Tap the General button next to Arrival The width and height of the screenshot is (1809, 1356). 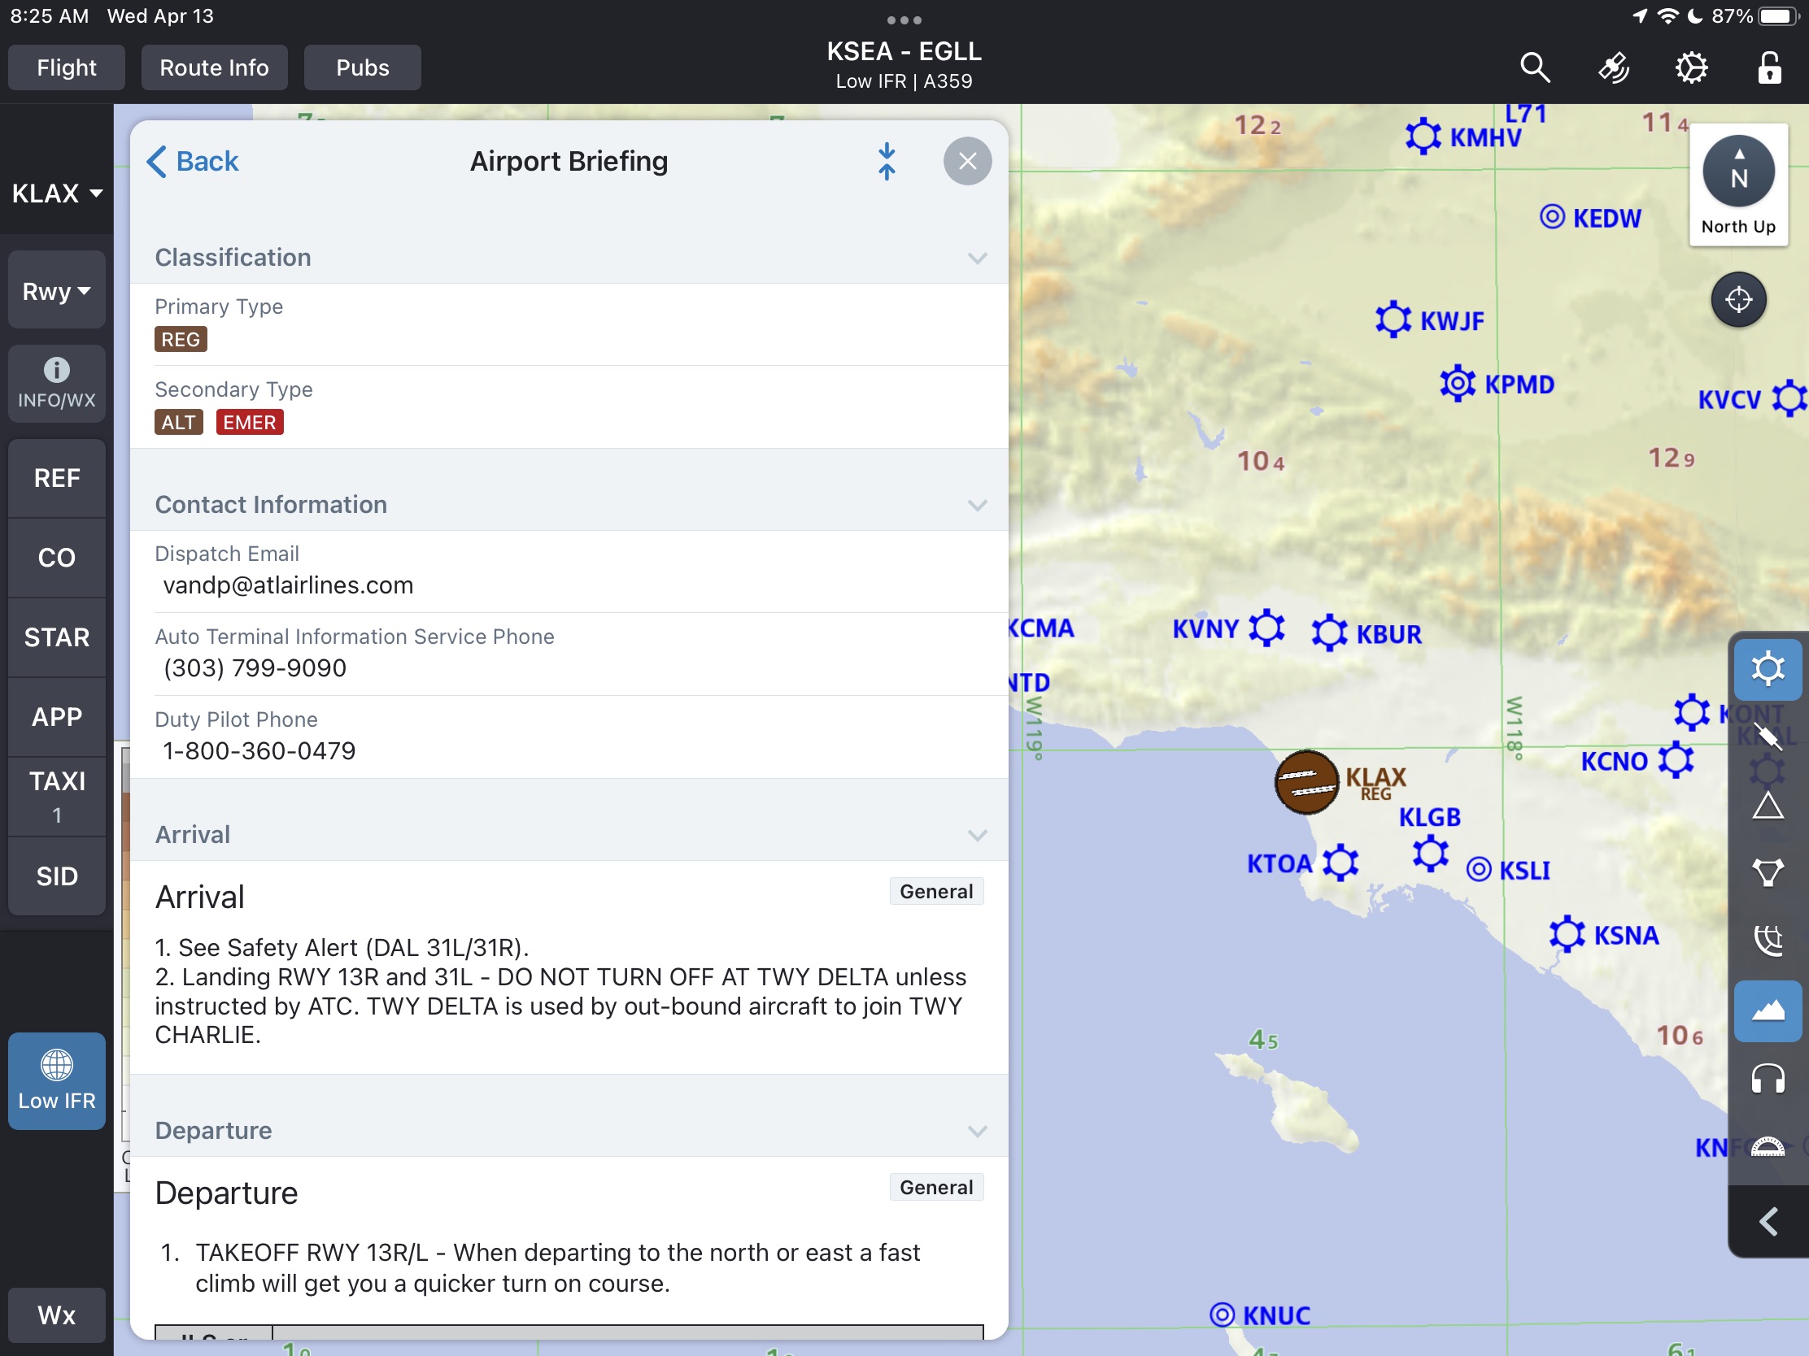[935, 892]
